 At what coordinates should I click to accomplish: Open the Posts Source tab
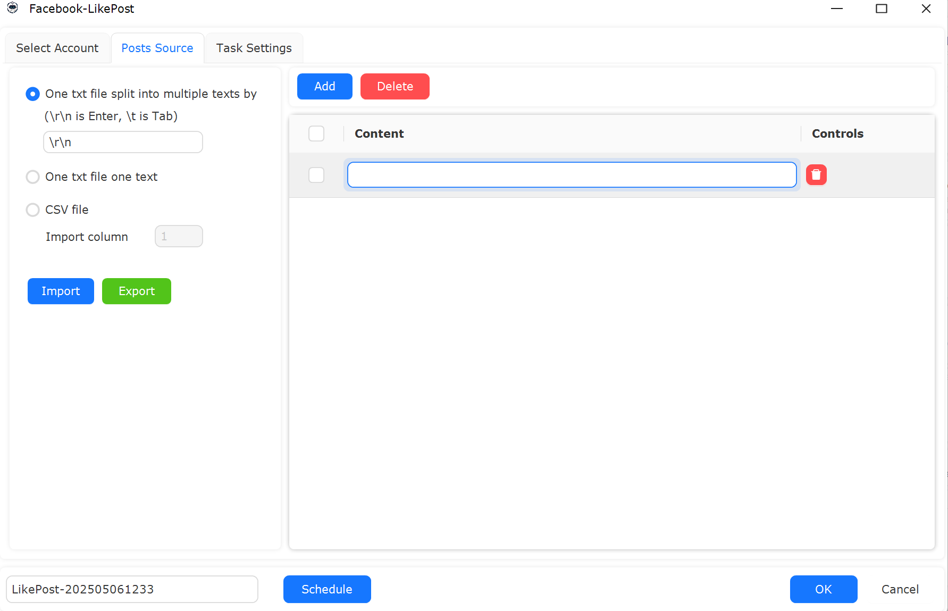pos(157,48)
